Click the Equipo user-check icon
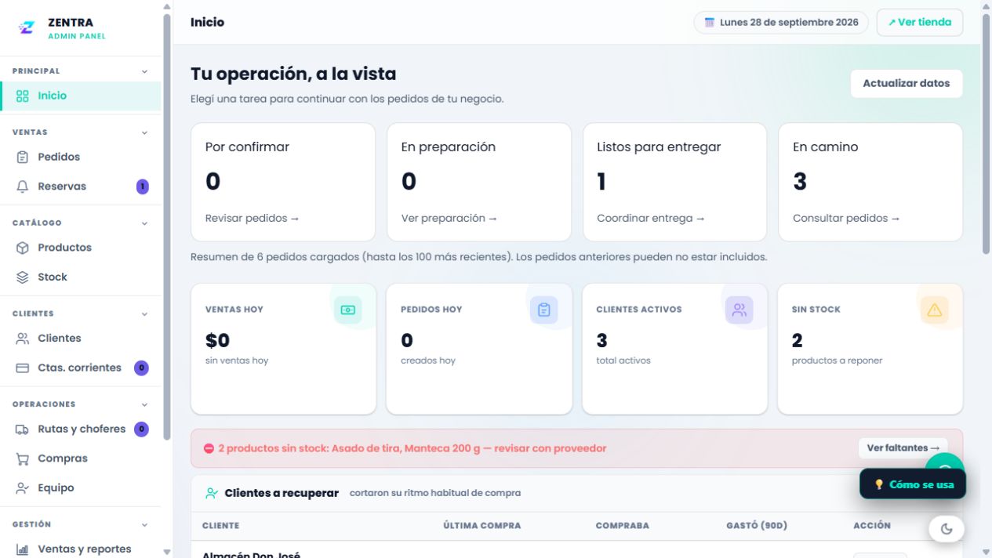The image size is (992, 558). 22,488
